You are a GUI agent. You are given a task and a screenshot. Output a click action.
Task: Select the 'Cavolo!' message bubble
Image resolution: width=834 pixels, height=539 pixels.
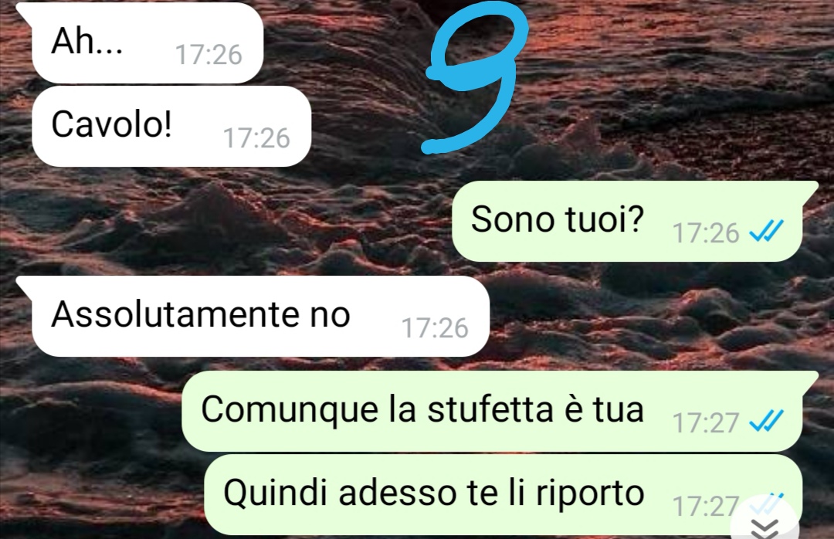point(171,126)
